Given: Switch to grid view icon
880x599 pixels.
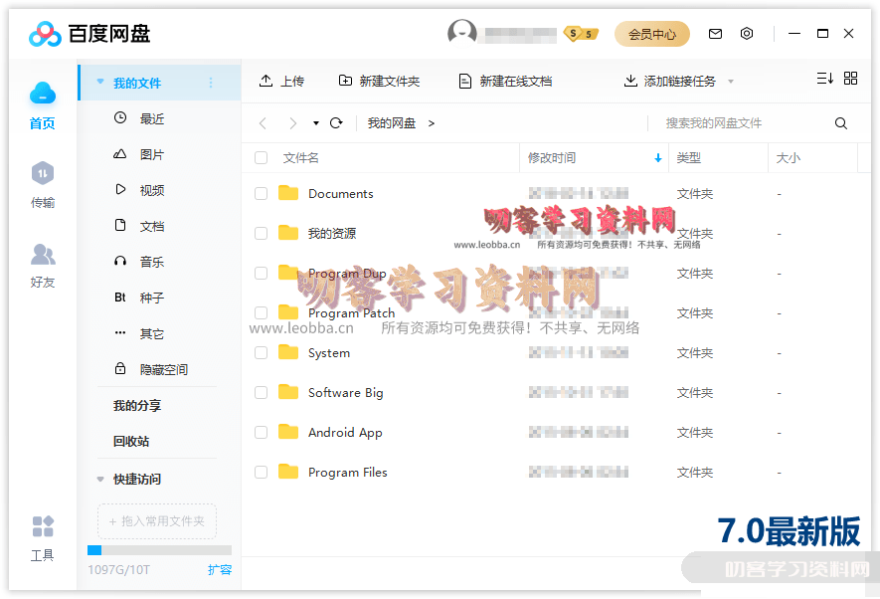Looking at the screenshot, I should point(850,79).
